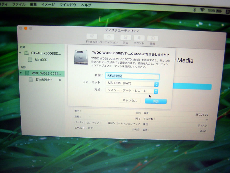Viewport: 230px width, 173px height.
Task: Select WDC WD25 00BE disk in the sidebar
Action: [42, 73]
